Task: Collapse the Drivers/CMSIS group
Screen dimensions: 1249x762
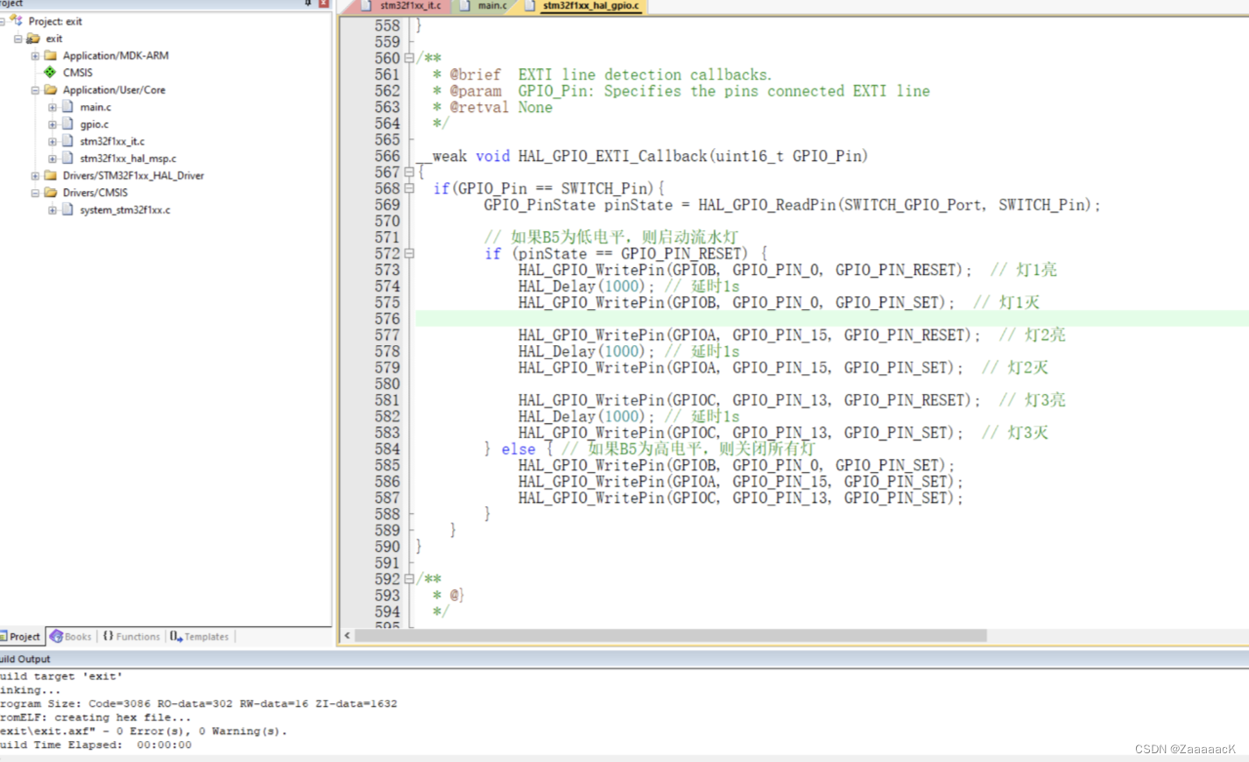Action: (x=35, y=193)
